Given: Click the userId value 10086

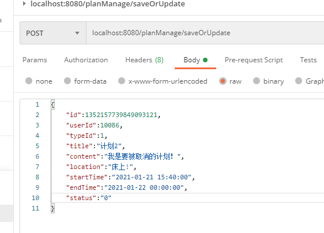Looking at the screenshot, I should point(110,125).
